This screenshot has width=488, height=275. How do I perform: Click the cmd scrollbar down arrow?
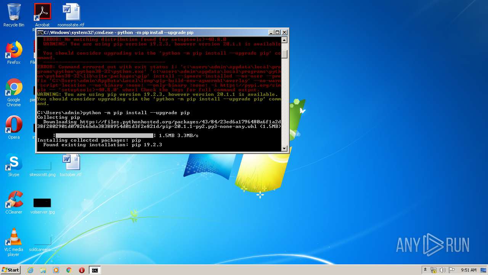pyautogui.click(x=284, y=148)
